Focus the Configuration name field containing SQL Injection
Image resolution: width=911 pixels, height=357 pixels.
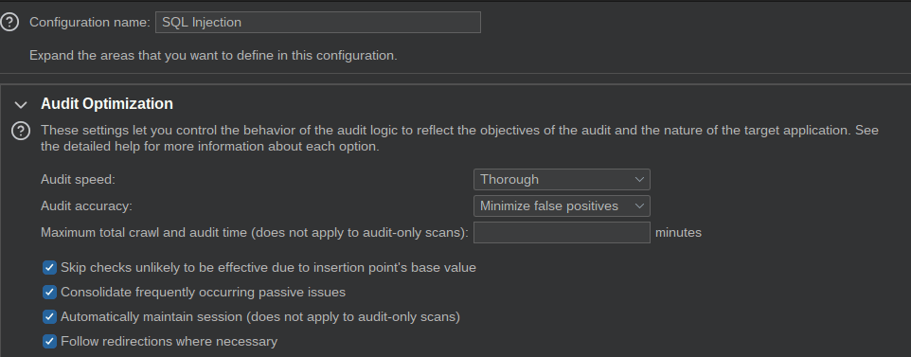pyautogui.click(x=318, y=22)
